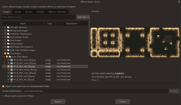Click the image icon of AT_B_001_ruins_00.png
Viewport: 181px width, 105px height.
click(12, 63)
